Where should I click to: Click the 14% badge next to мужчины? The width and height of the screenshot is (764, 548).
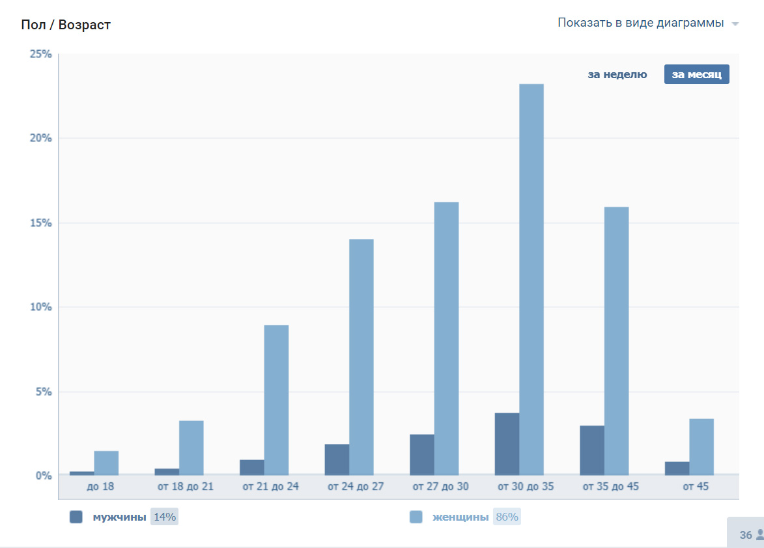tap(165, 517)
